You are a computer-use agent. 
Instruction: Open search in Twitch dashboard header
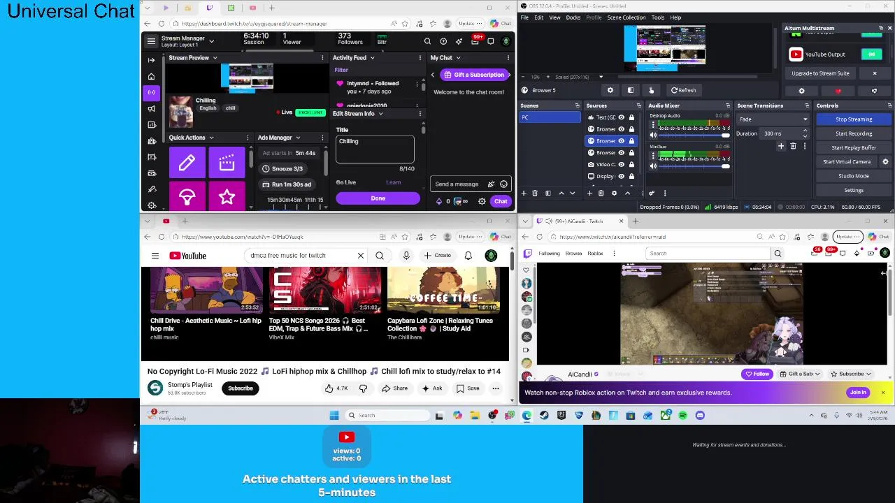[x=427, y=41]
